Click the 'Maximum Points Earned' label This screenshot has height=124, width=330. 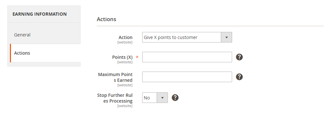[x=115, y=77]
